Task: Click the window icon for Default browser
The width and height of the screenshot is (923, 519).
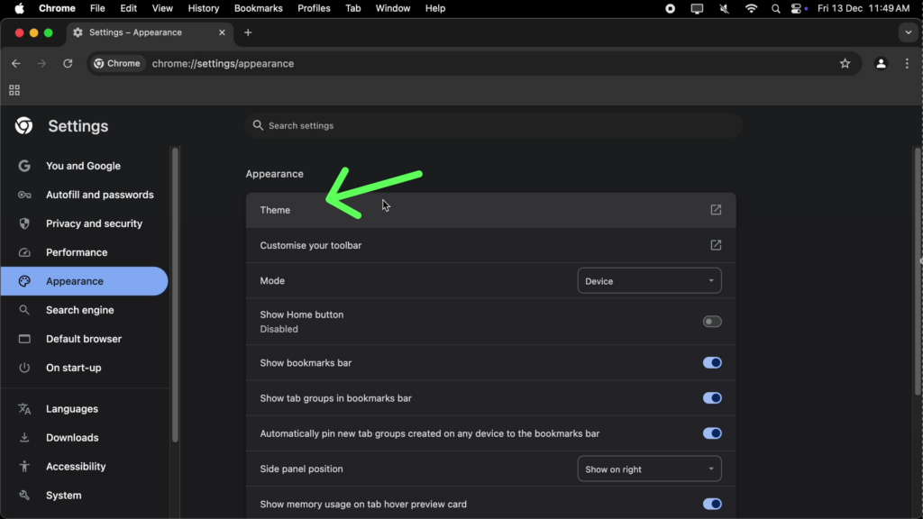Action: 24,339
